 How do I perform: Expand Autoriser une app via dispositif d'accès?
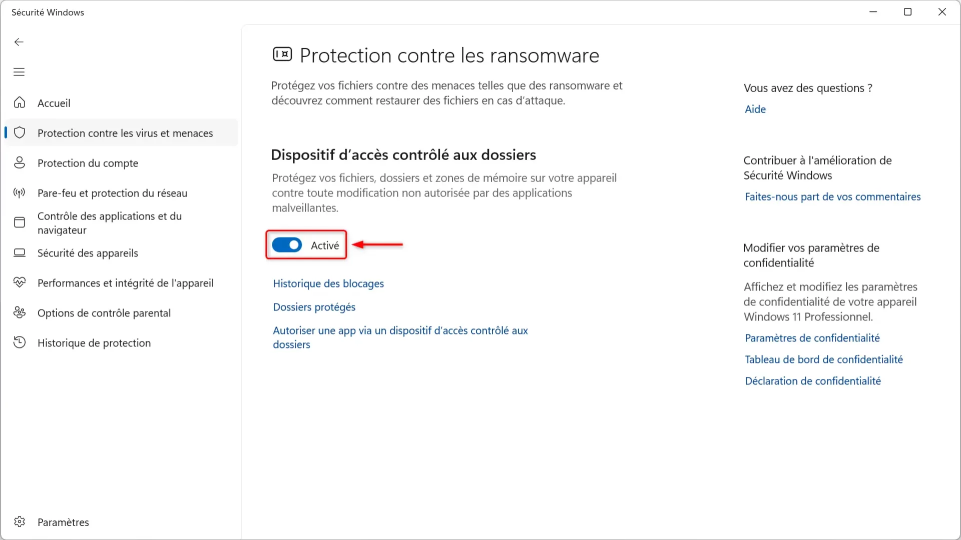point(401,337)
